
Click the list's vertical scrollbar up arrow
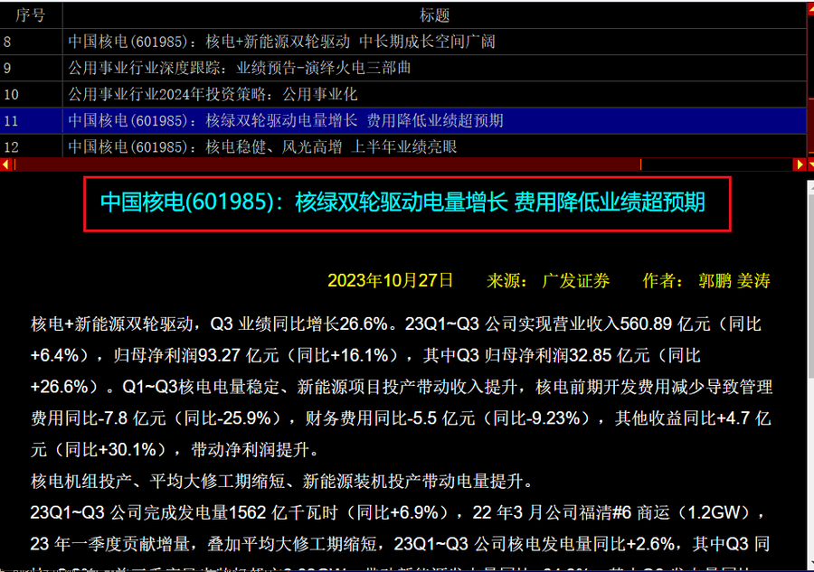[x=809, y=10]
